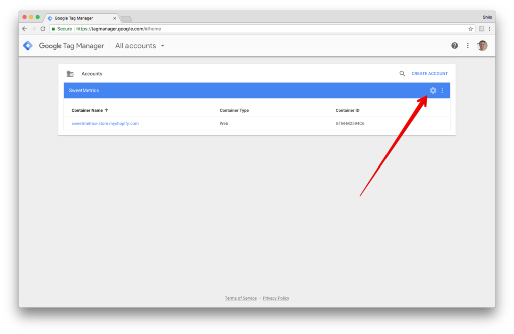Viewport: 514px width, 334px height.
Task: Expand All accounts dropdown
Action: tap(140, 46)
